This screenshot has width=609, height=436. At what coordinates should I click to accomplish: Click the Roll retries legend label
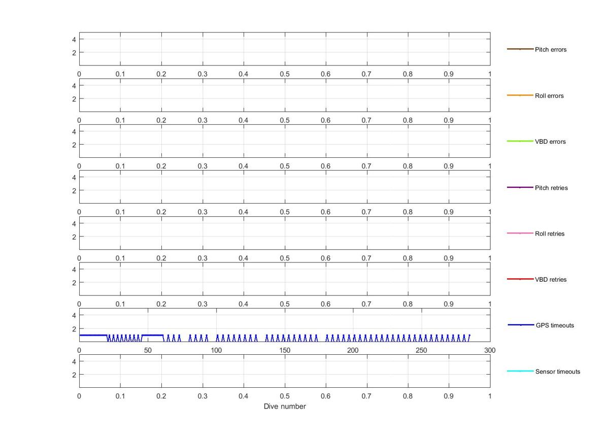pyautogui.click(x=550, y=234)
